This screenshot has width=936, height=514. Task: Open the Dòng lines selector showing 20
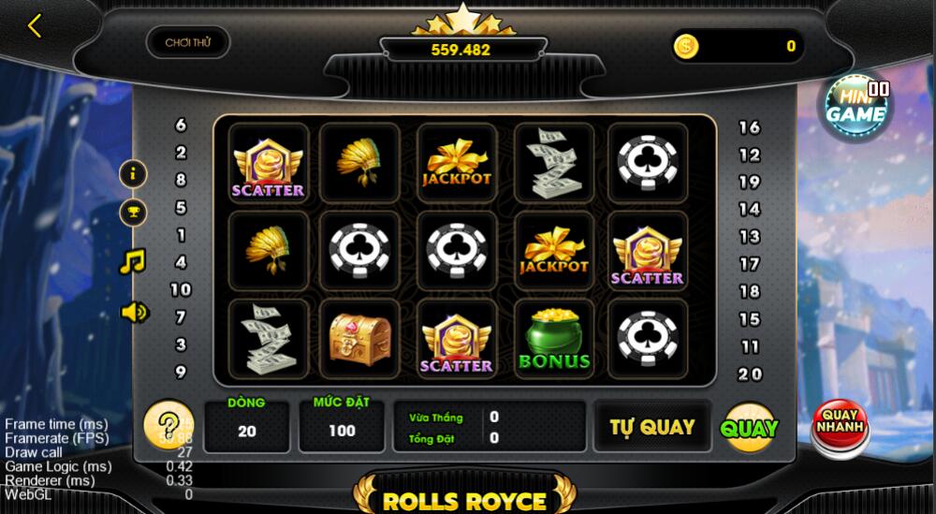247,426
